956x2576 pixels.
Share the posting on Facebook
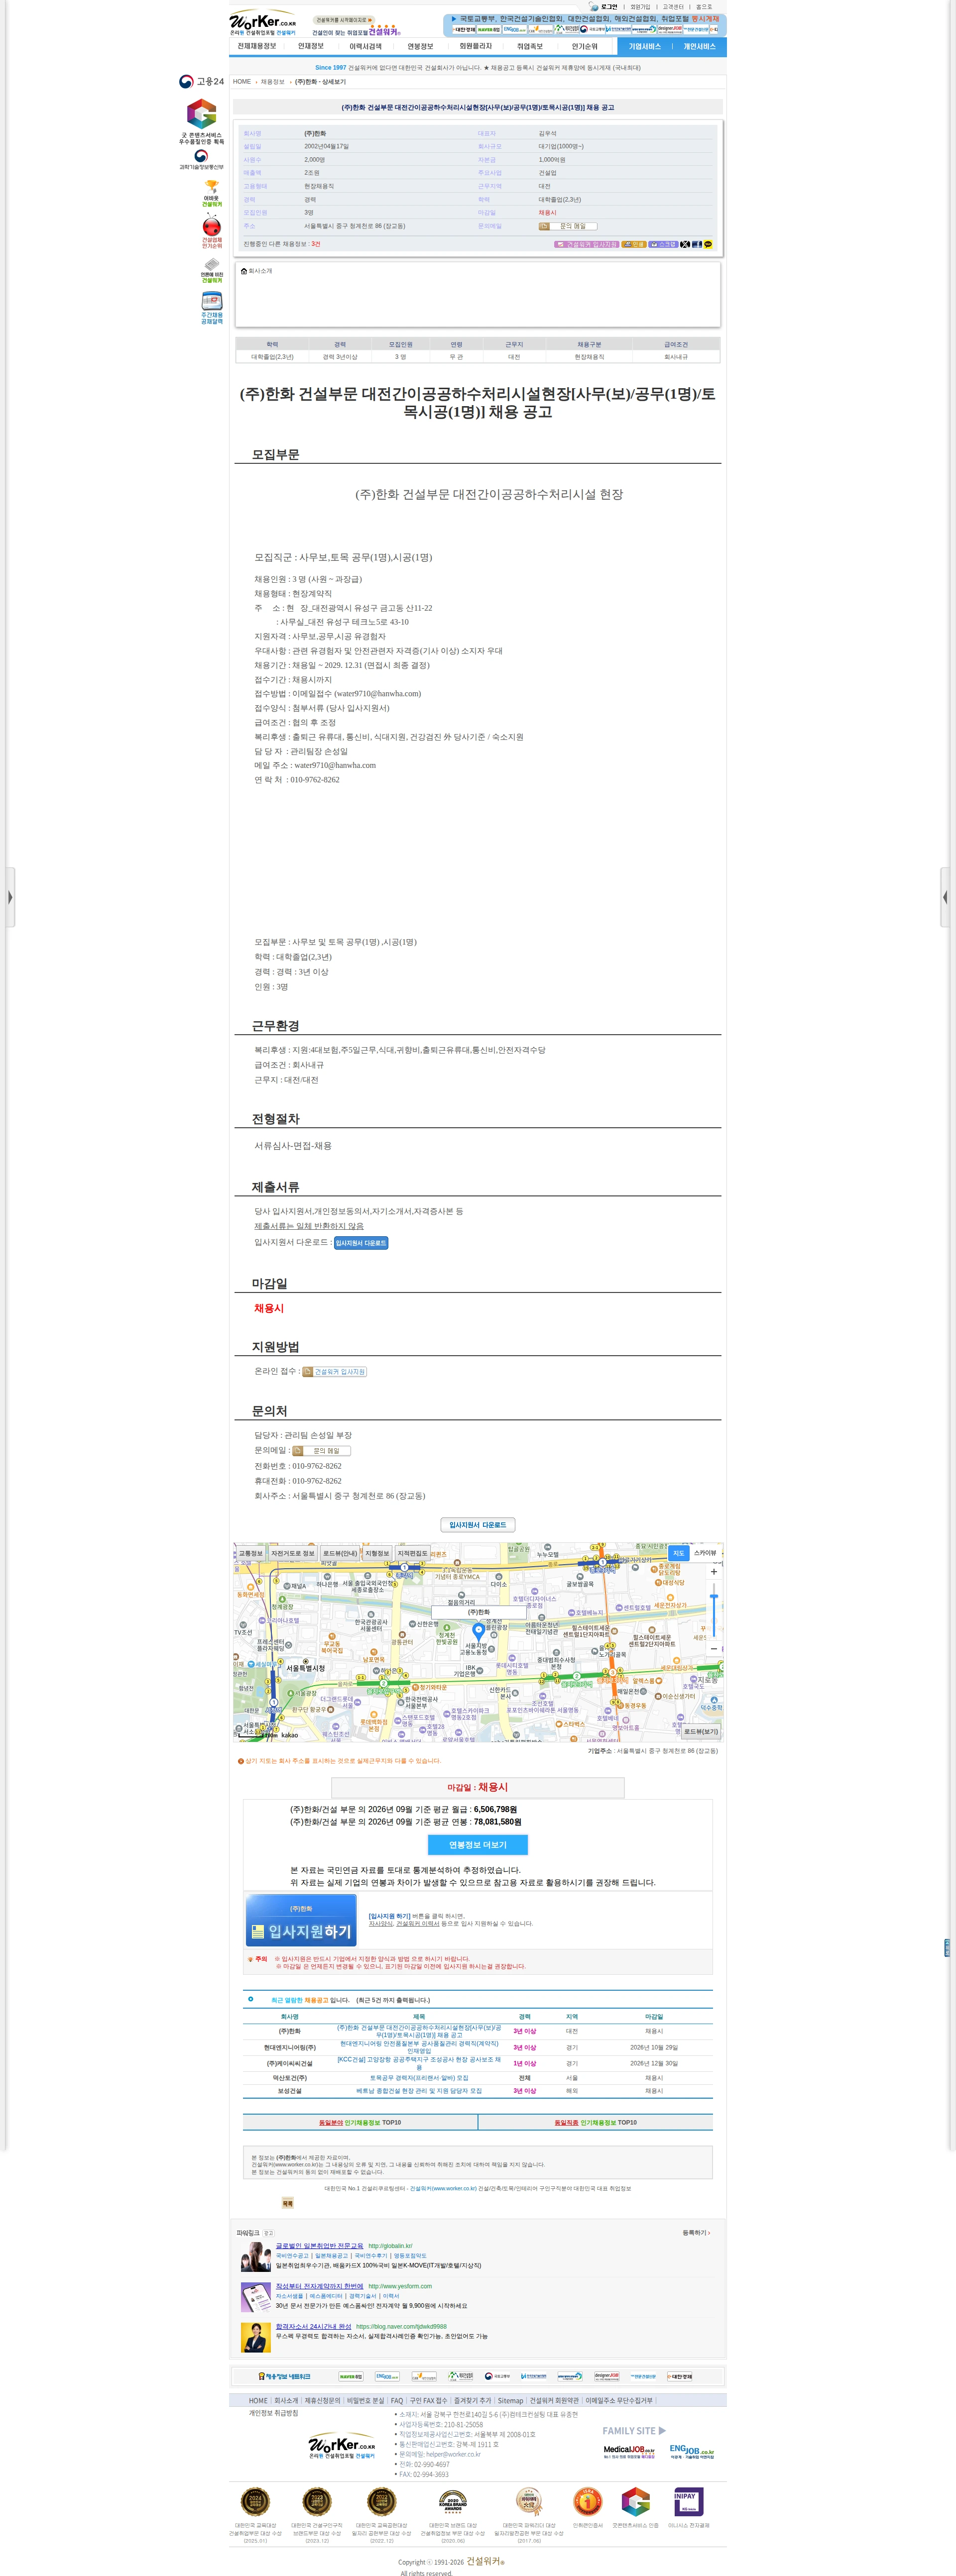(697, 244)
